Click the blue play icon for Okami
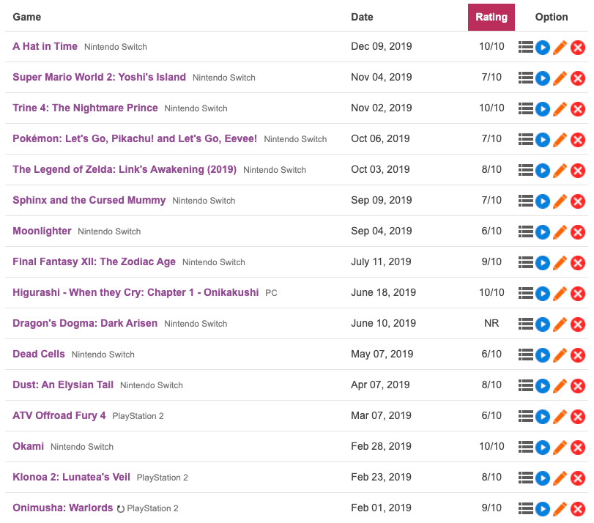 pyautogui.click(x=543, y=448)
